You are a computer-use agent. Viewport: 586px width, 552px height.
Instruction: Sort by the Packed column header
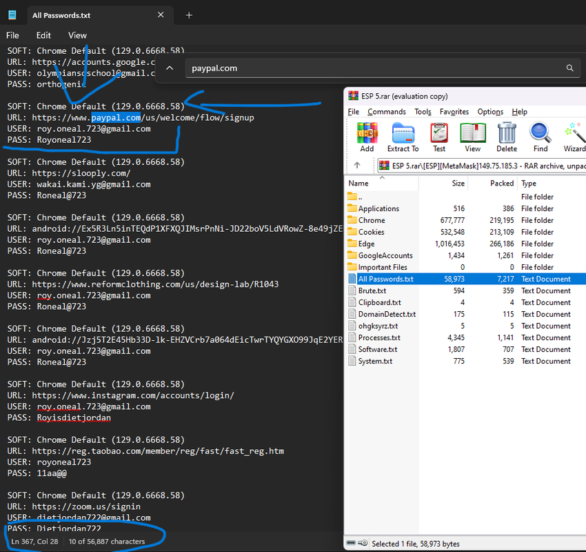tap(492, 183)
